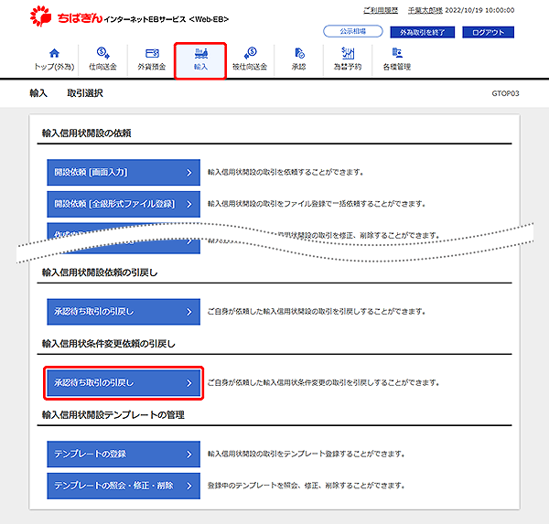549x524 pixels.
Task: Click the テンプレートの登録 button
Action: pyautogui.click(x=124, y=454)
